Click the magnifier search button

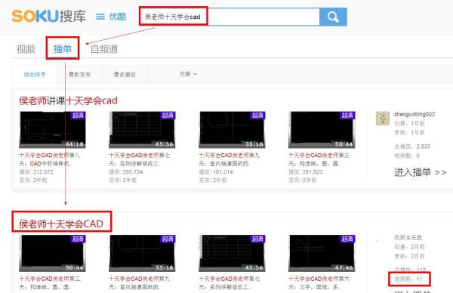pyautogui.click(x=333, y=17)
